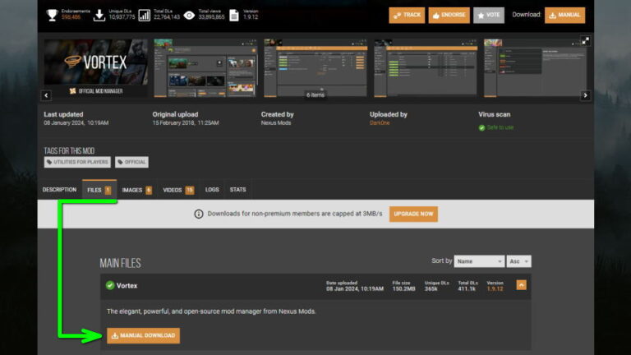Open the Sort by Name dropdown
The image size is (631, 355).
pos(479,261)
